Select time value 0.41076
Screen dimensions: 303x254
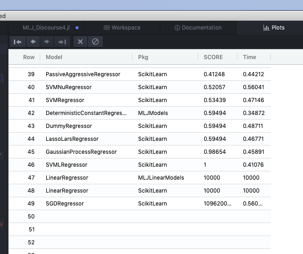point(253,165)
